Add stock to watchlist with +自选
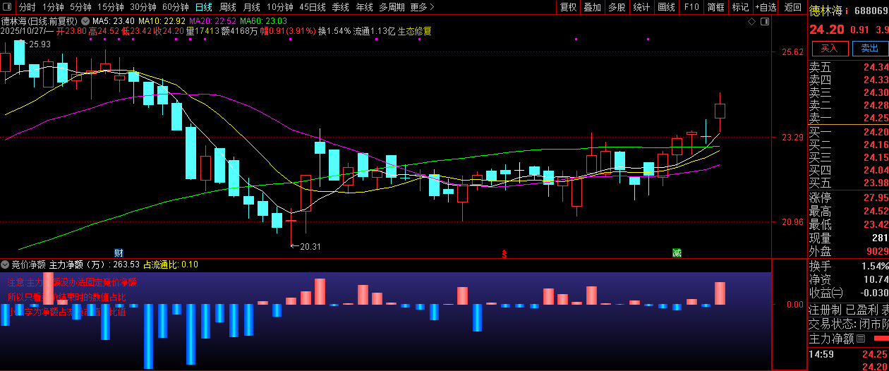This screenshot has width=889, height=371. (766, 7)
